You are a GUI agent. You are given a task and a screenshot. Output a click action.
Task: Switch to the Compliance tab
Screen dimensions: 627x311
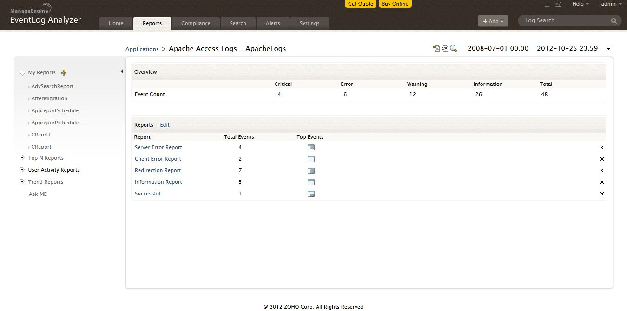(x=196, y=23)
